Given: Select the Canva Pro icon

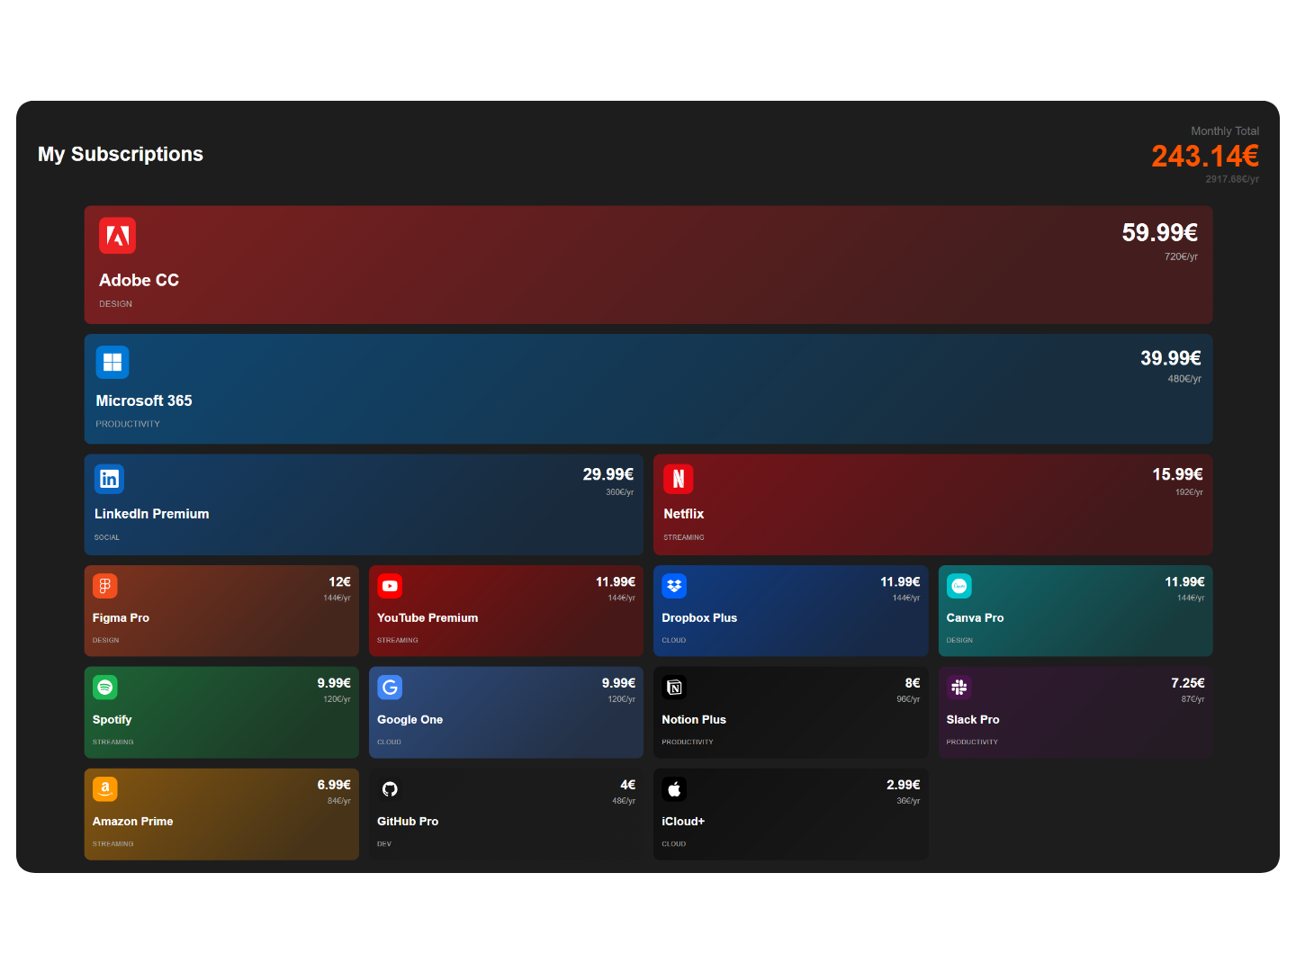Looking at the screenshot, I should click(x=959, y=585).
